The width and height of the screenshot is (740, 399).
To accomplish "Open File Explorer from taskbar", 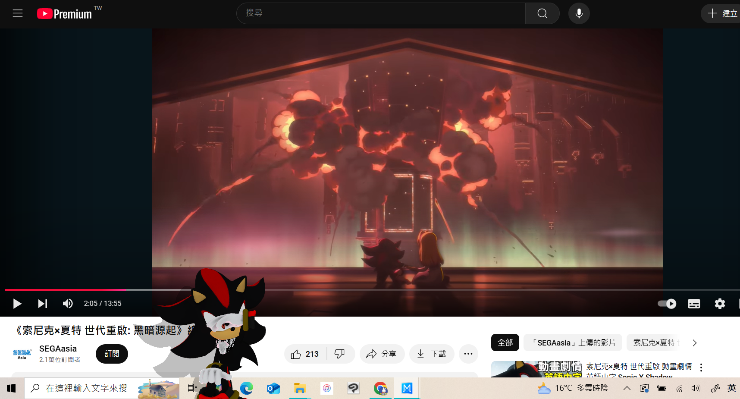I will (300, 388).
